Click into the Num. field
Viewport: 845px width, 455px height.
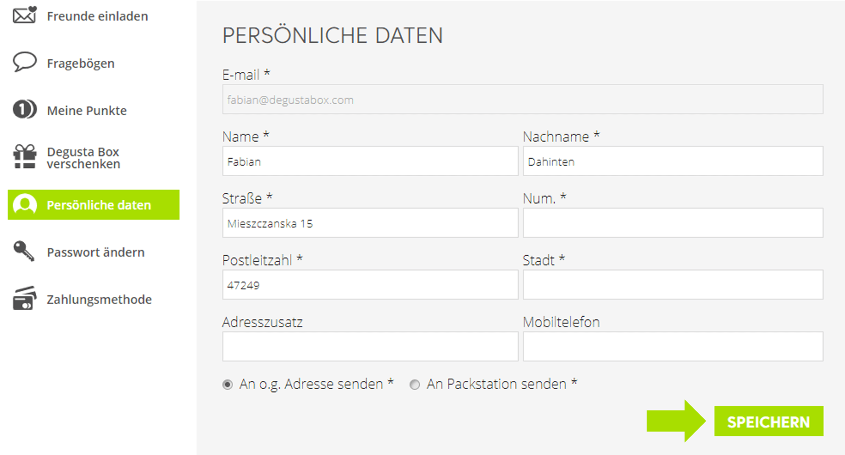(x=672, y=223)
